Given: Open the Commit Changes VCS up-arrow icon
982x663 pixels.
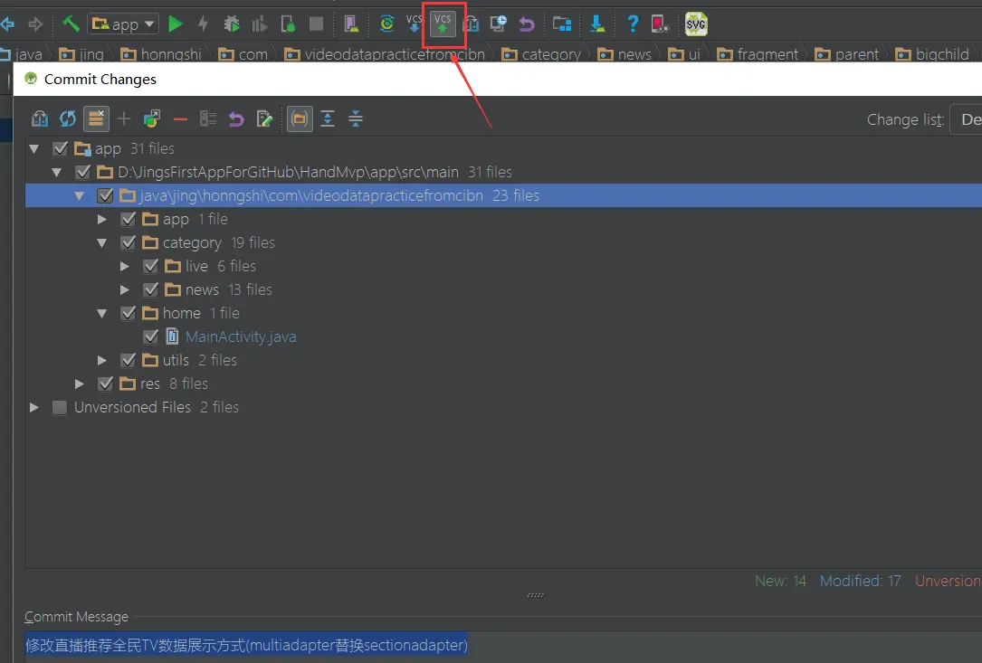Looking at the screenshot, I should click(x=443, y=24).
